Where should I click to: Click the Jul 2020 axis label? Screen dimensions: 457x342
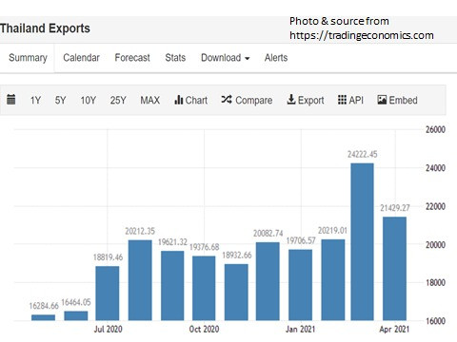pos(108,330)
